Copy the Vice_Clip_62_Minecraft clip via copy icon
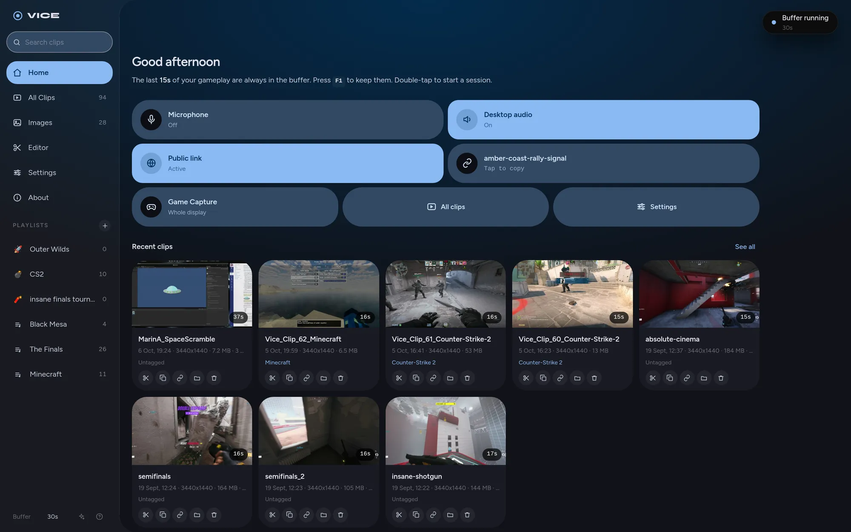851x532 pixels. coord(289,378)
